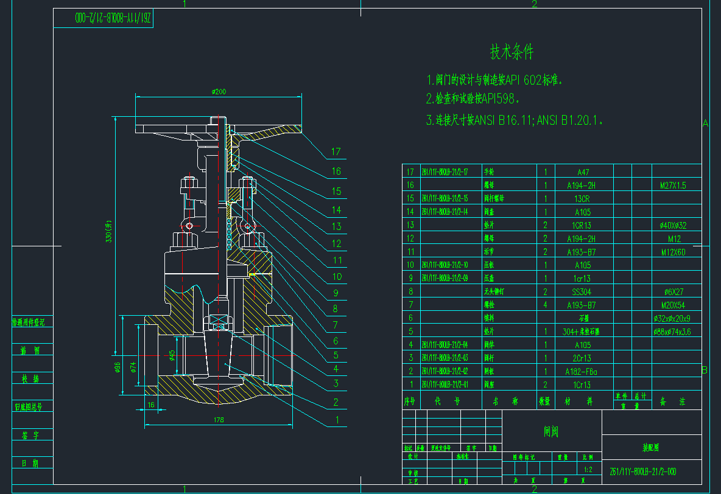Viewport: 721px width, 494px height.
Task: Select the ø200 handwheel diameter dimension
Action: (219, 92)
